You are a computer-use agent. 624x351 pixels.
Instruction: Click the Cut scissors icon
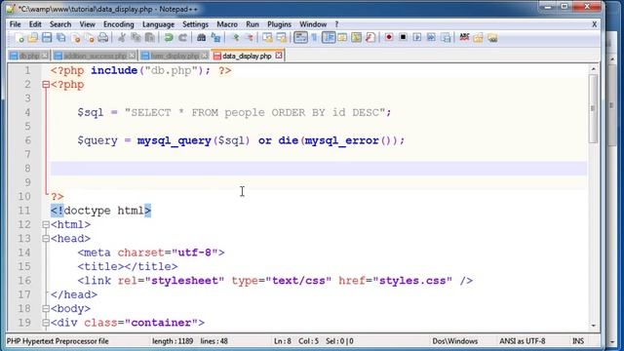122,38
